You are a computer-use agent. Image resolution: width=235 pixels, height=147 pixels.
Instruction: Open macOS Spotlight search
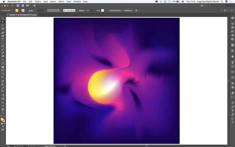221,2
